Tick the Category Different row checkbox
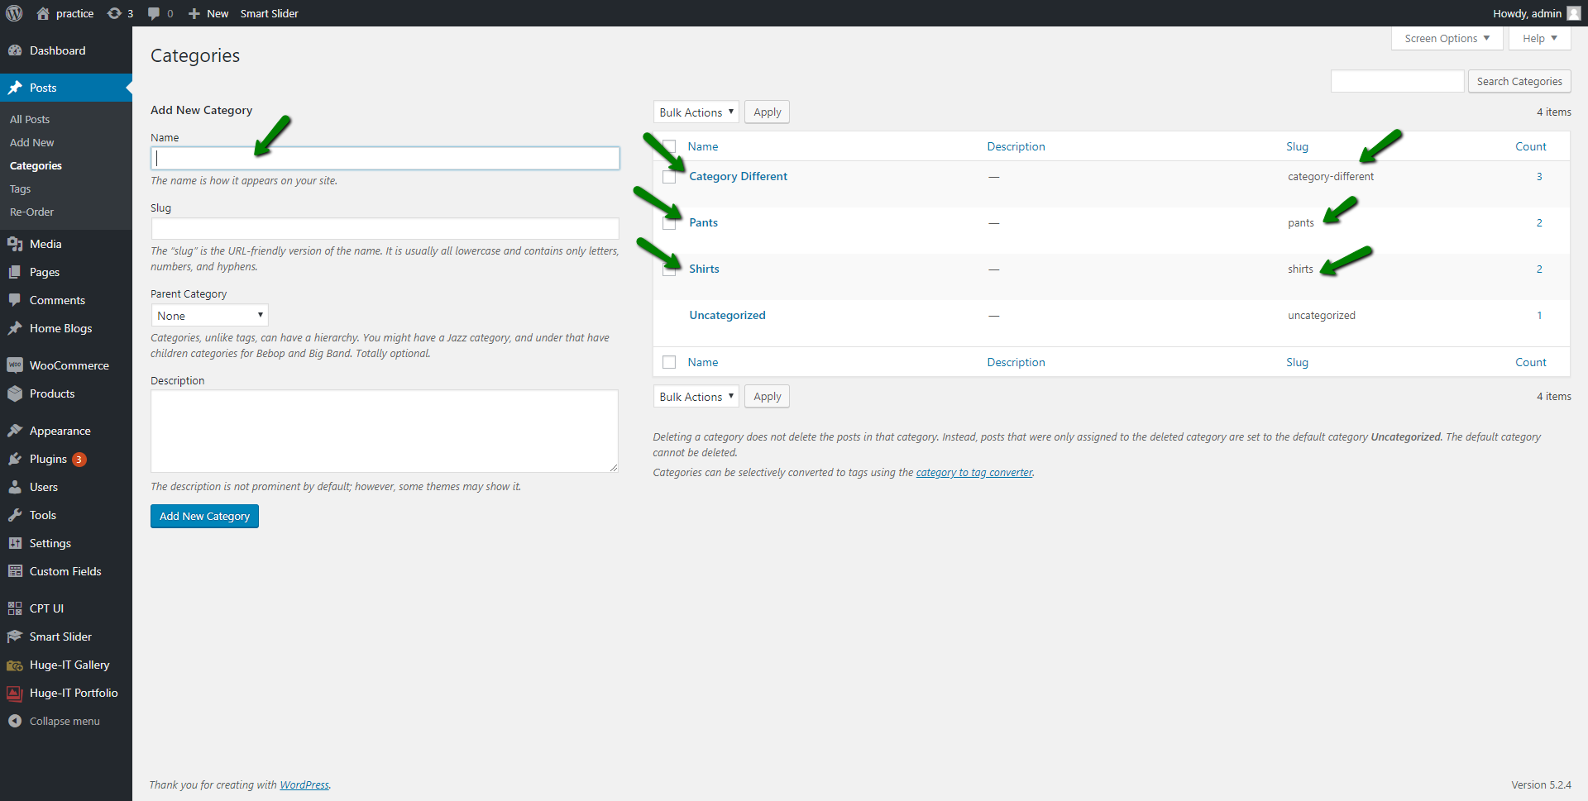1588x801 pixels. point(669,177)
